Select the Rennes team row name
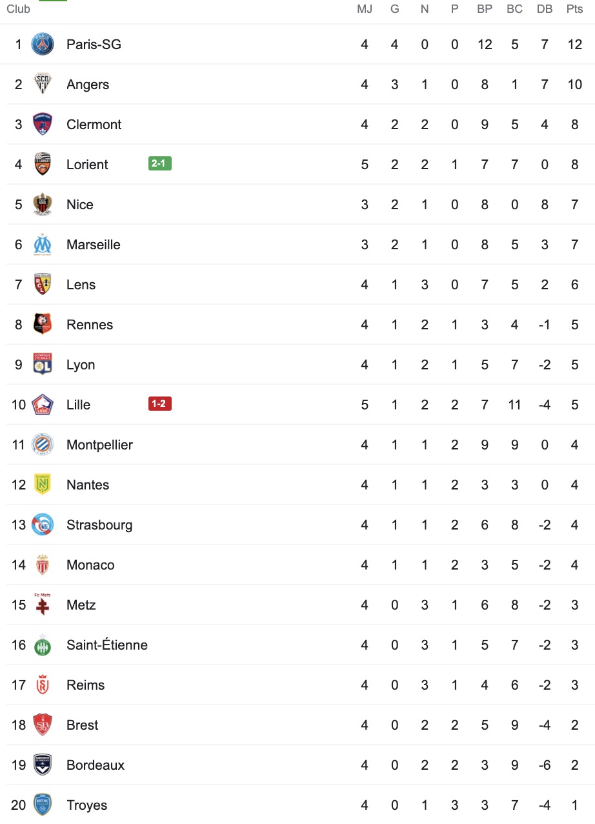Viewport: 595px width, 824px height. (90, 325)
